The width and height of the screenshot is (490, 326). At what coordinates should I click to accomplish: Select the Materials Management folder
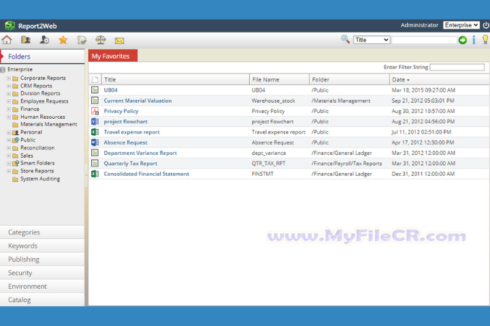coord(48,124)
